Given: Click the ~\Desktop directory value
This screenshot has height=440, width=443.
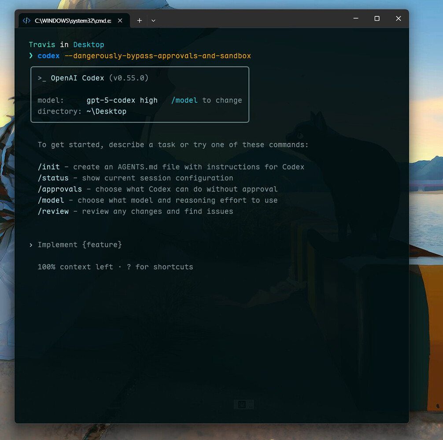Looking at the screenshot, I should [x=107, y=111].
